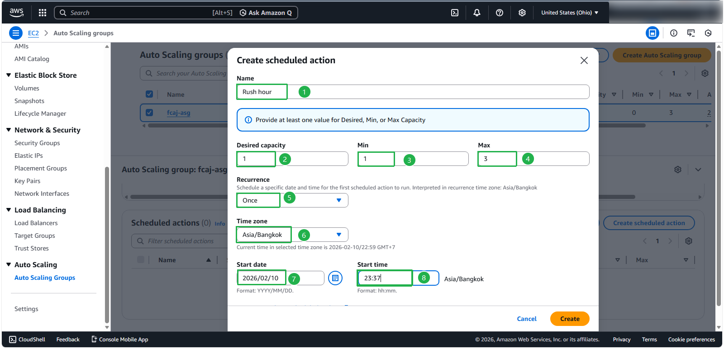
Task: Open the notifications bell
Action: (477, 13)
